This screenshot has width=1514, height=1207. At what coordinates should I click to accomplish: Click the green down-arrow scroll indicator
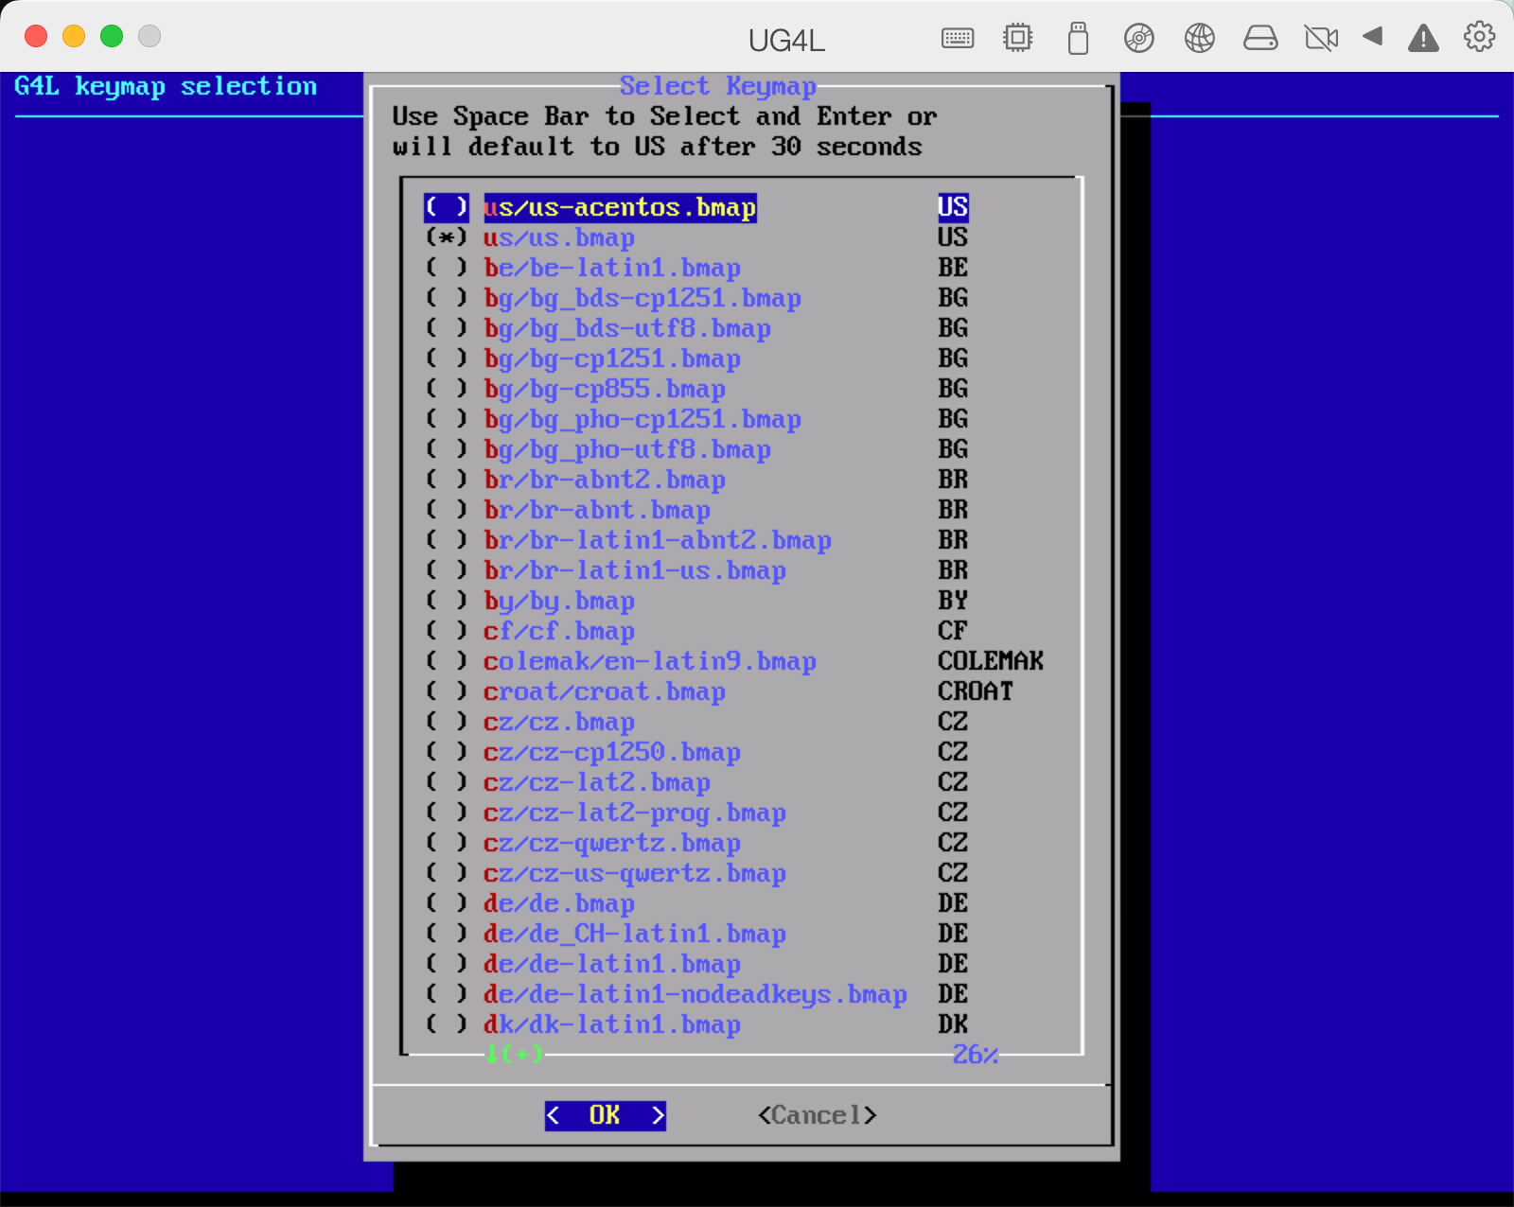514,1055
